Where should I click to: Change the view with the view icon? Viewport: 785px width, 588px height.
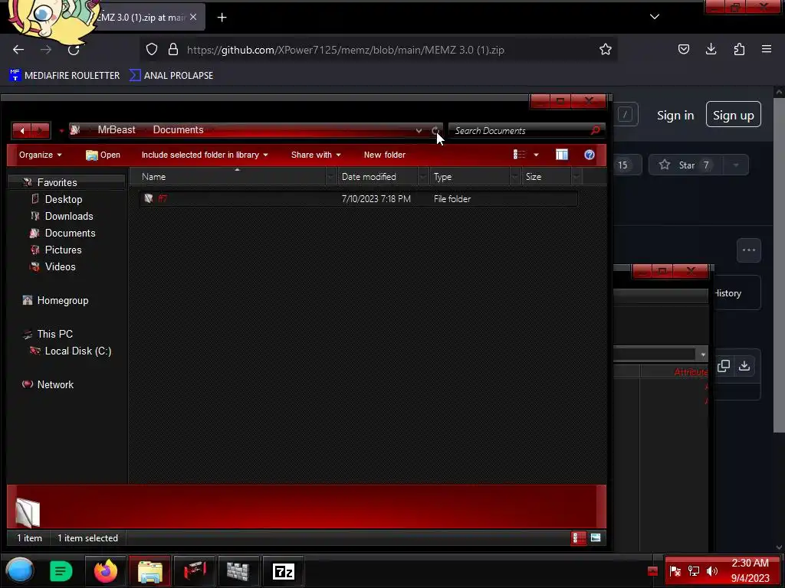click(x=519, y=155)
